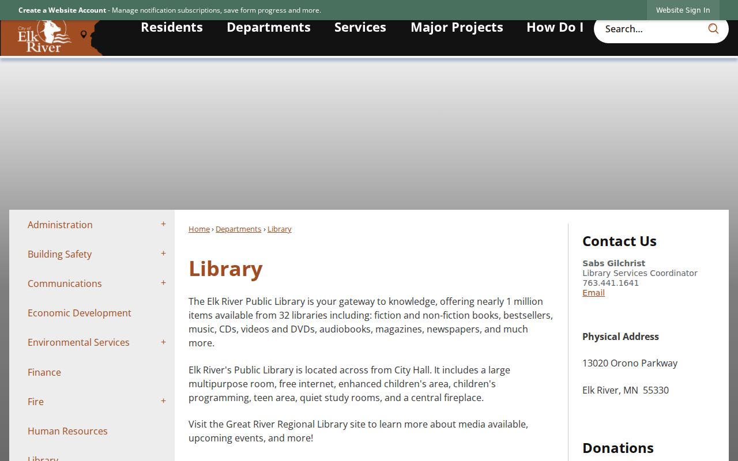Click the Library Services Coordinator title
The width and height of the screenshot is (738, 461).
(x=640, y=273)
